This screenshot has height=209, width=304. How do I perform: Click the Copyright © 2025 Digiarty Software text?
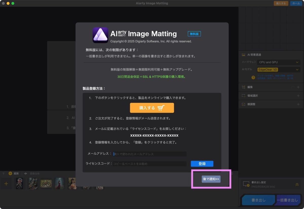click(x=151, y=41)
